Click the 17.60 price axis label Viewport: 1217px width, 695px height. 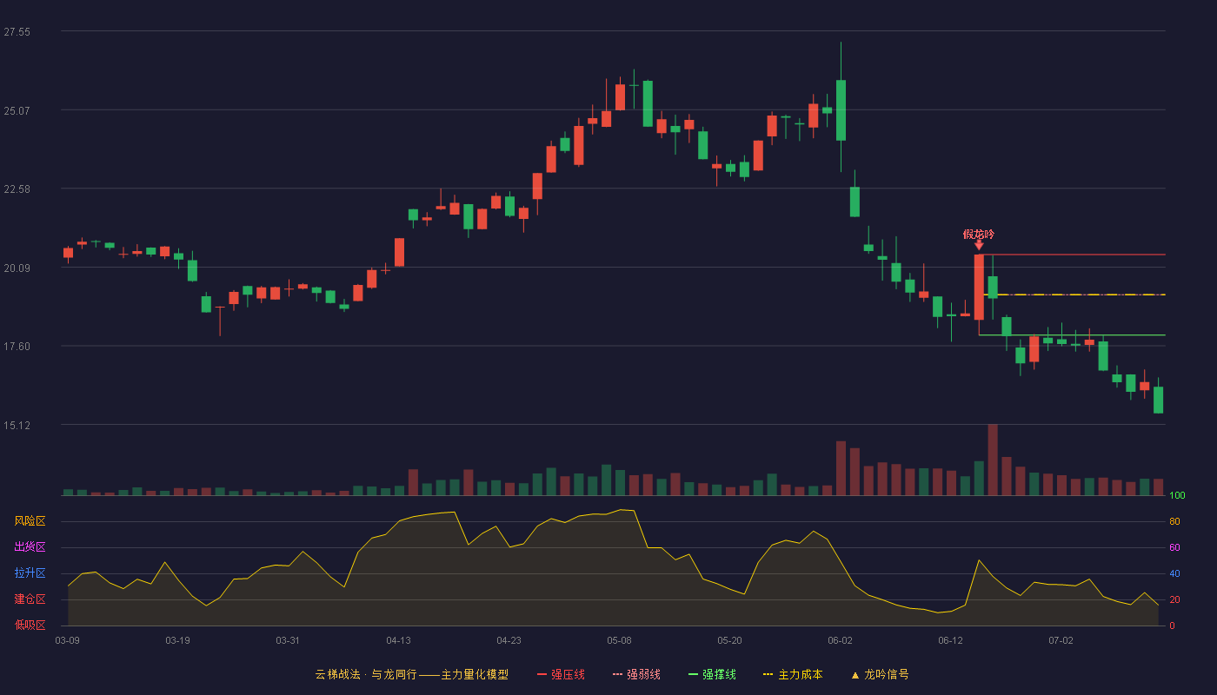click(x=17, y=347)
